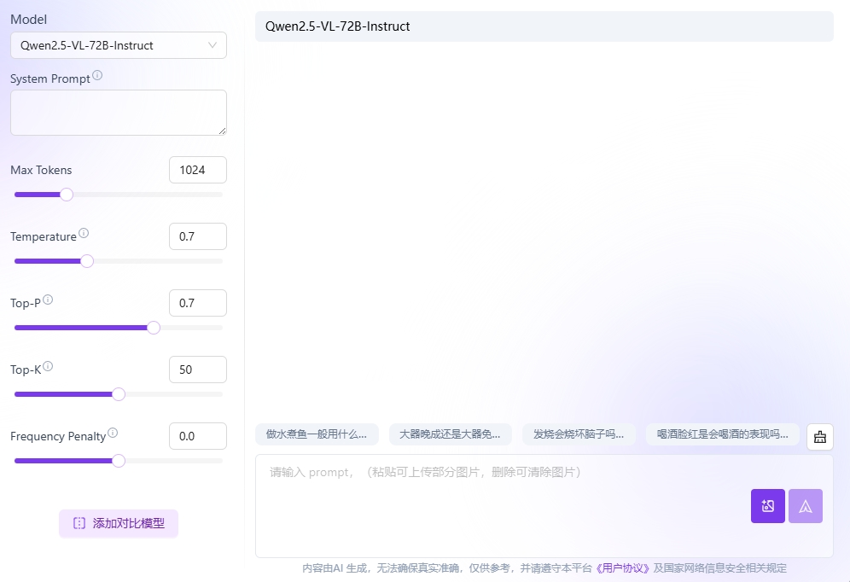Adjust the Top-P slider handle
850x582 pixels.
(x=154, y=328)
